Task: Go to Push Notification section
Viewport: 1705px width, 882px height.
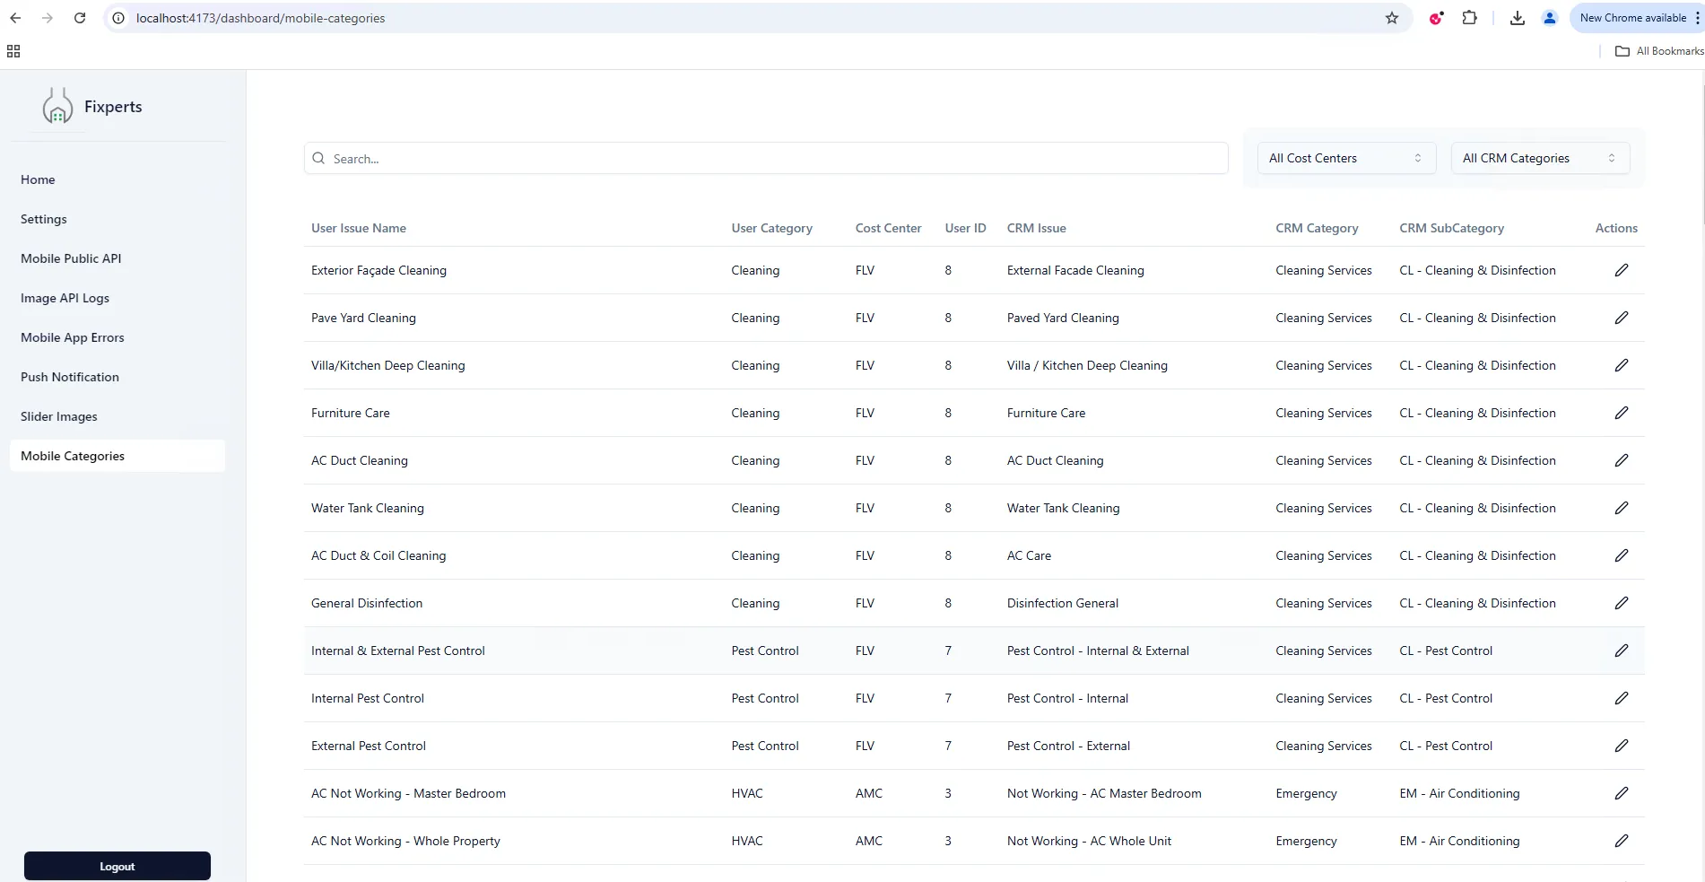Action: (x=70, y=376)
